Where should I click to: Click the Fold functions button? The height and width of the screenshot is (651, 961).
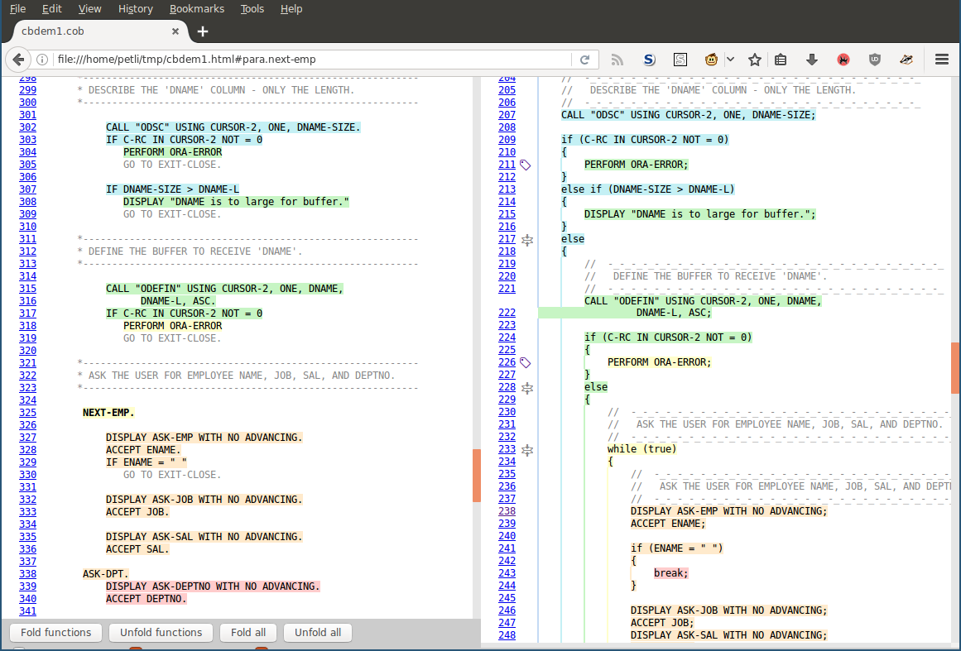(x=56, y=633)
